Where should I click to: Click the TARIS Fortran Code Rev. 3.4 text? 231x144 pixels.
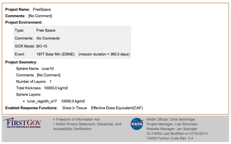click(170, 138)
